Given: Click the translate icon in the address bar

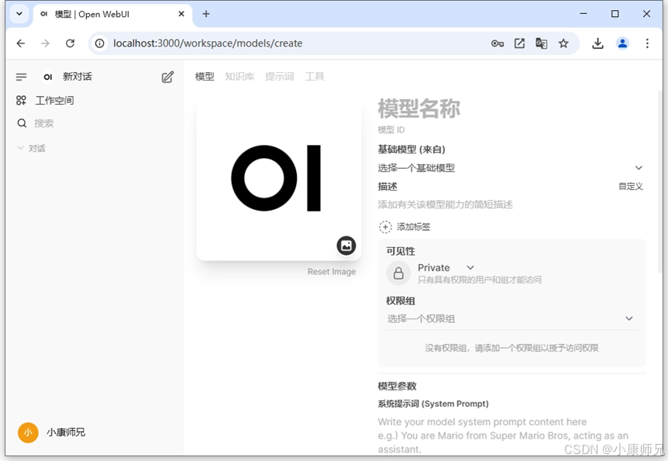Looking at the screenshot, I should (x=541, y=43).
